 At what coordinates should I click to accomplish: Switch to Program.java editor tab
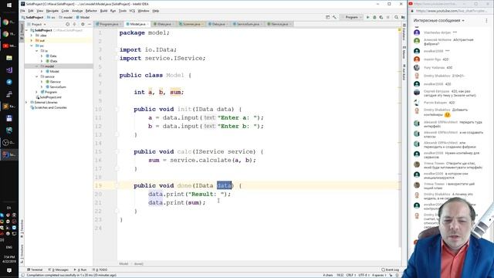(109, 24)
